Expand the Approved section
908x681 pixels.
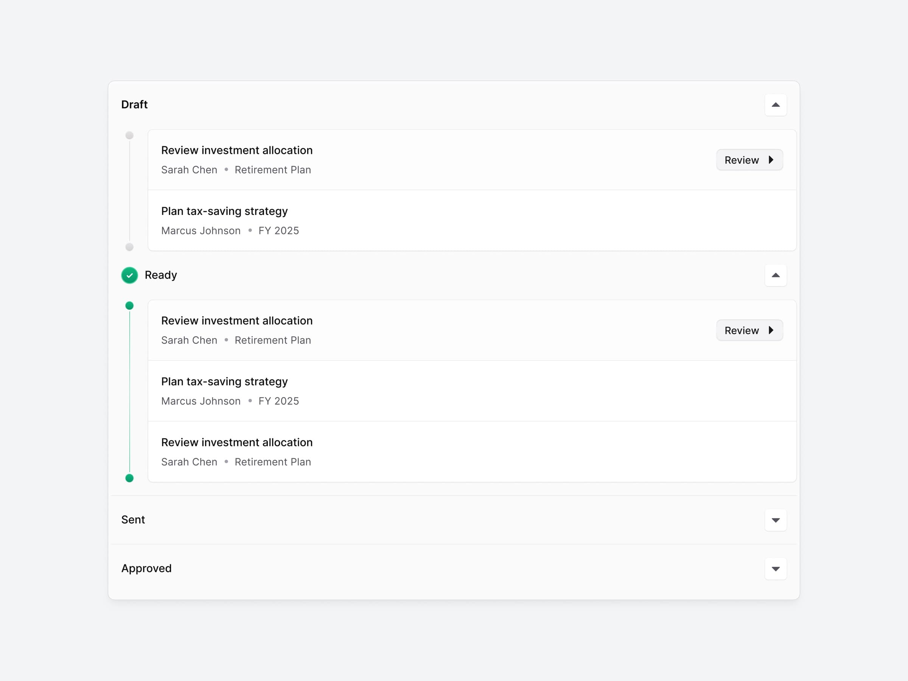click(776, 569)
